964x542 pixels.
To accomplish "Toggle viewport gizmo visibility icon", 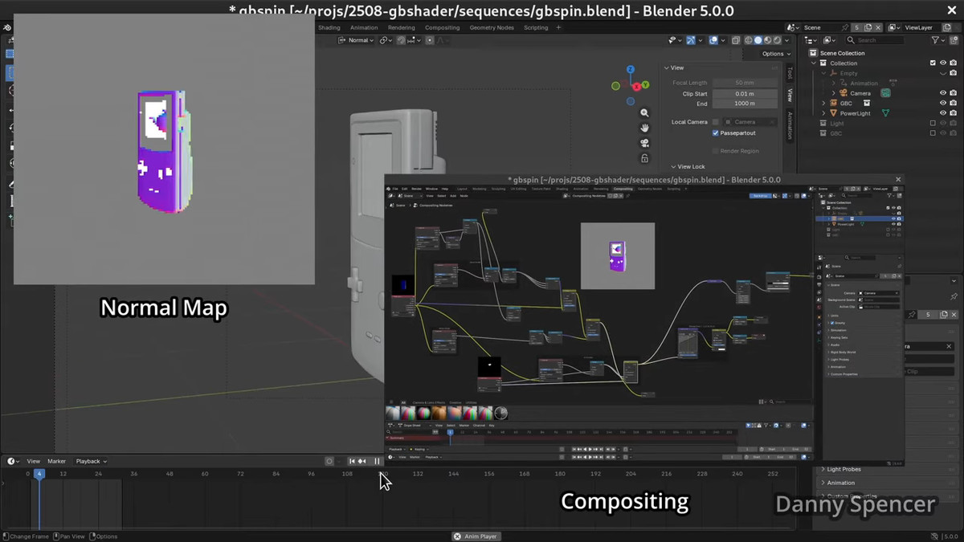I will pos(691,40).
